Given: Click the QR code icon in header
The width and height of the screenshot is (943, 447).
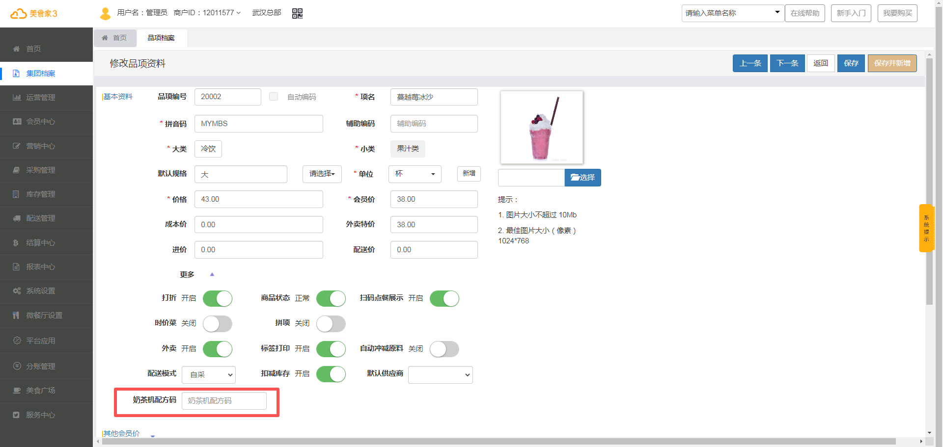Looking at the screenshot, I should click(297, 13).
